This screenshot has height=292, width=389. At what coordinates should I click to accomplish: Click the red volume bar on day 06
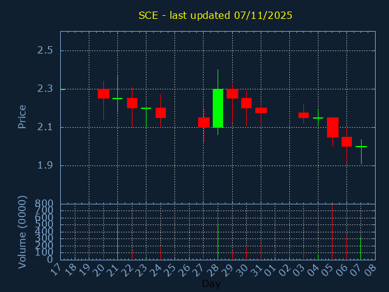(346, 248)
